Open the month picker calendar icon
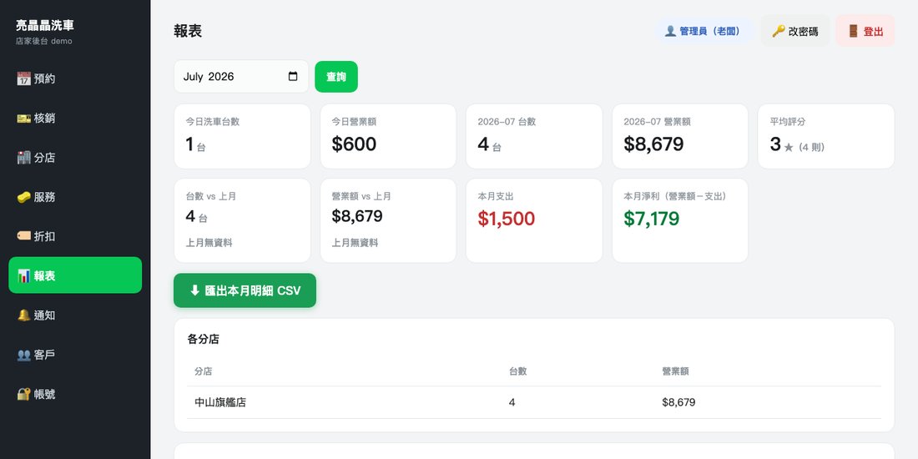The width and height of the screenshot is (918, 459). [293, 77]
